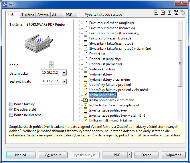This screenshot has height=163, width=190.
Task: Switch to the Tiskárna tab
Action: (28, 15)
